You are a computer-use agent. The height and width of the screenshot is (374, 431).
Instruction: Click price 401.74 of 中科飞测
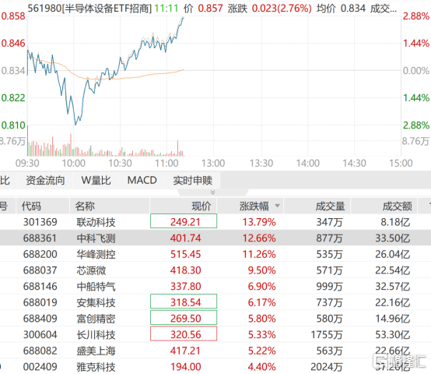point(185,238)
